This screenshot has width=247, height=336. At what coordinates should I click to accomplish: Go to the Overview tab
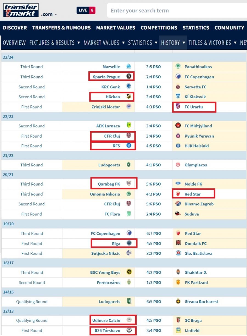coord(14,43)
